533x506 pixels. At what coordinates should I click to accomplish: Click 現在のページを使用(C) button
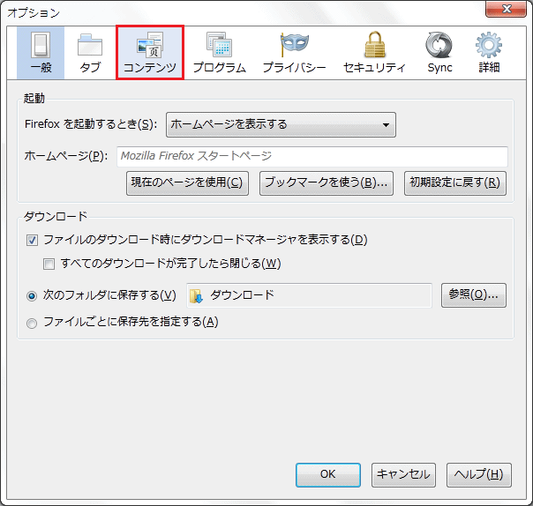pyautogui.click(x=187, y=183)
